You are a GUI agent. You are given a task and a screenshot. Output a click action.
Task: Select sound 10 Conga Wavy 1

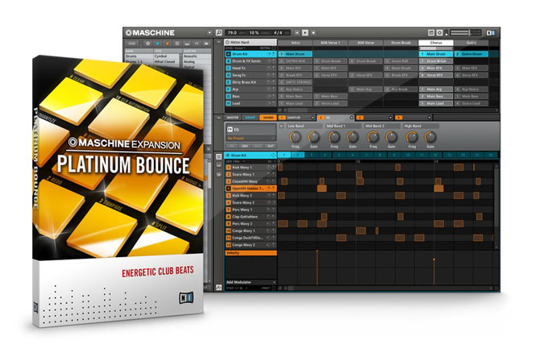point(251,231)
